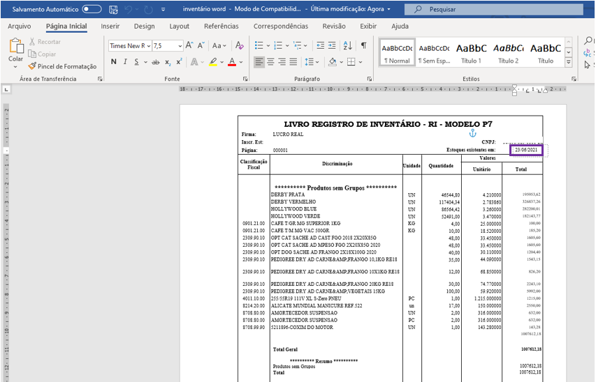Apply shading paint bucket color
Viewport: 596px width, 382px height.
(x=333, y=62)
